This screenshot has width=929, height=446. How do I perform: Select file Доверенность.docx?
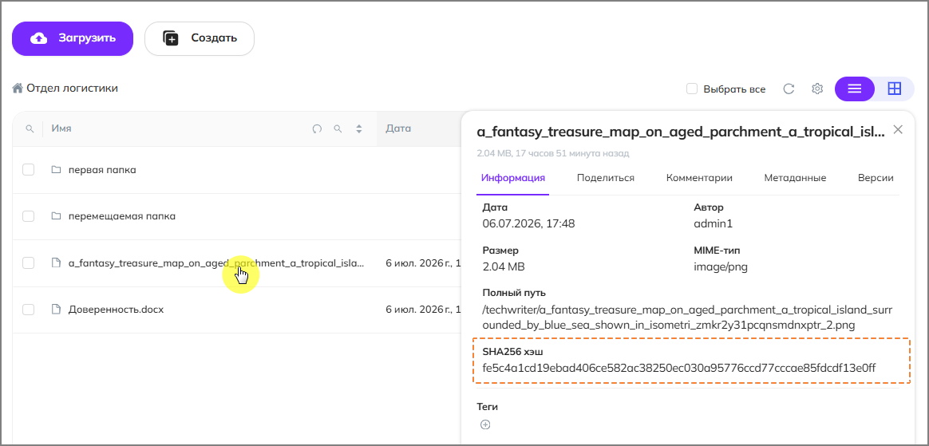(x=117, y=310)
